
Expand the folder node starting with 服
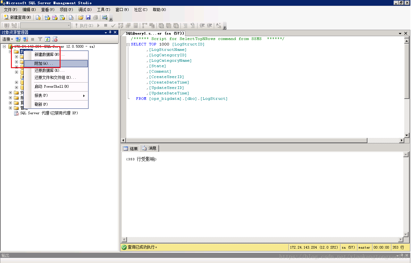point(10,98)
